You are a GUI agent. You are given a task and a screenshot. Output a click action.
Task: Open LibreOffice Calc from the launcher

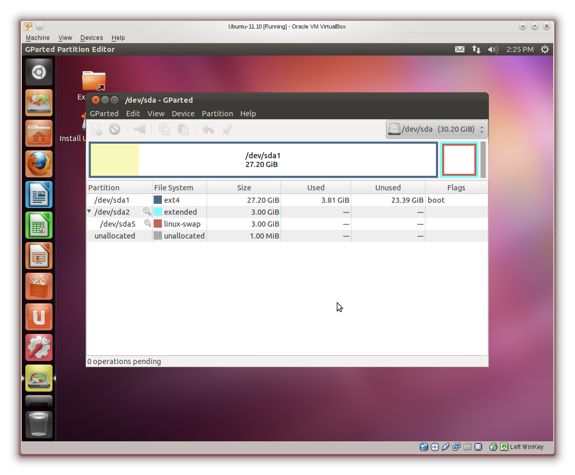click(39, 225)
